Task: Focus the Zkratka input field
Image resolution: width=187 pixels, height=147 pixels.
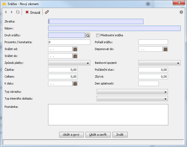Action: coord(96,21)
